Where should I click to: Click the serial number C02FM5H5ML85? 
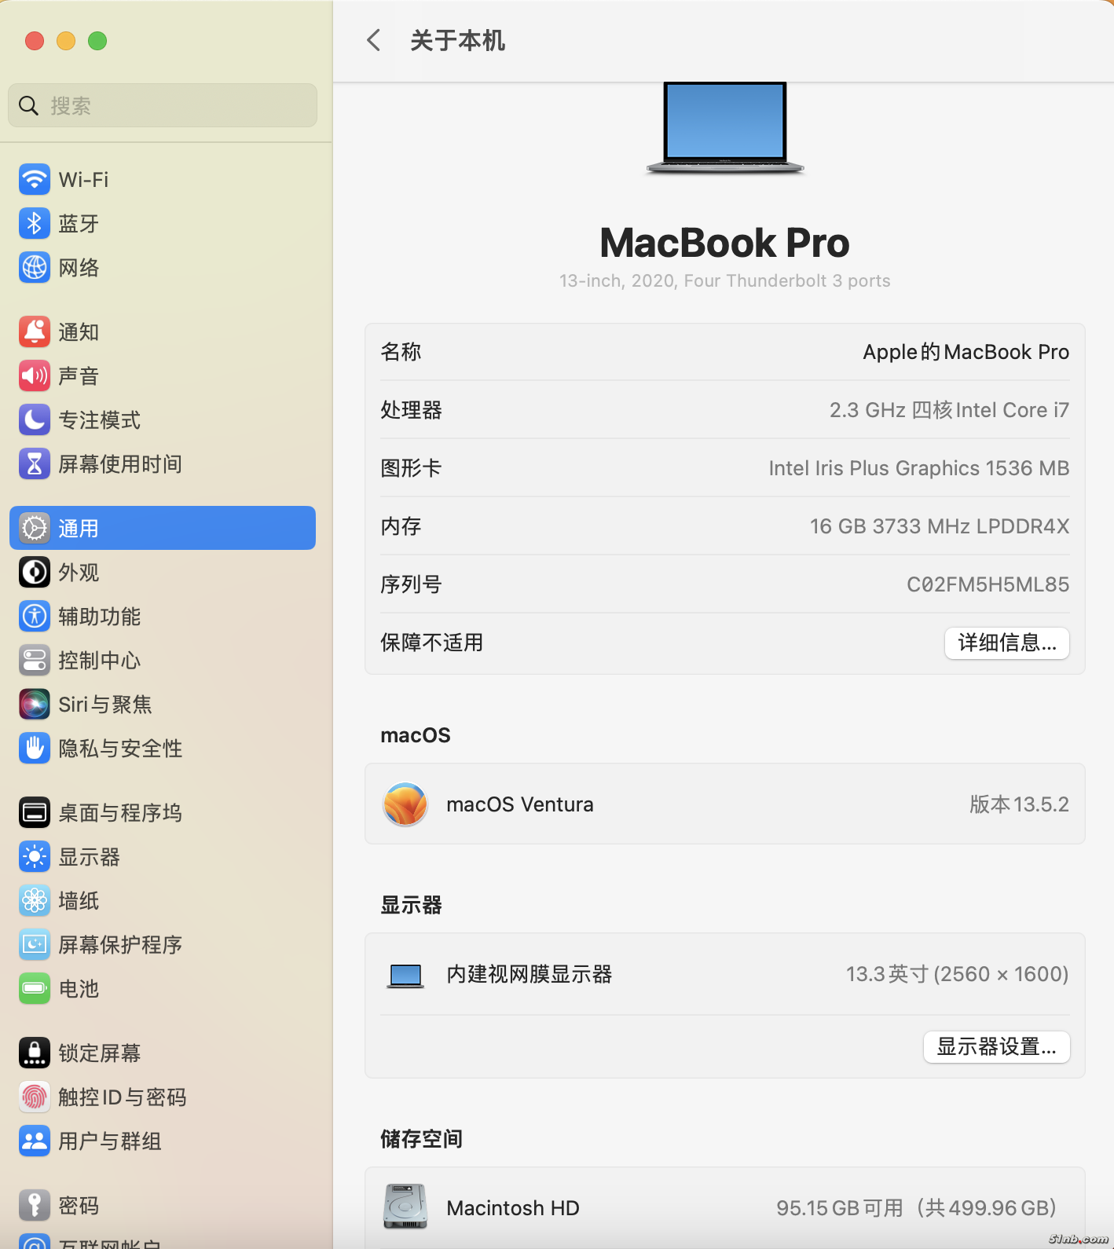[x=988, y=584]
